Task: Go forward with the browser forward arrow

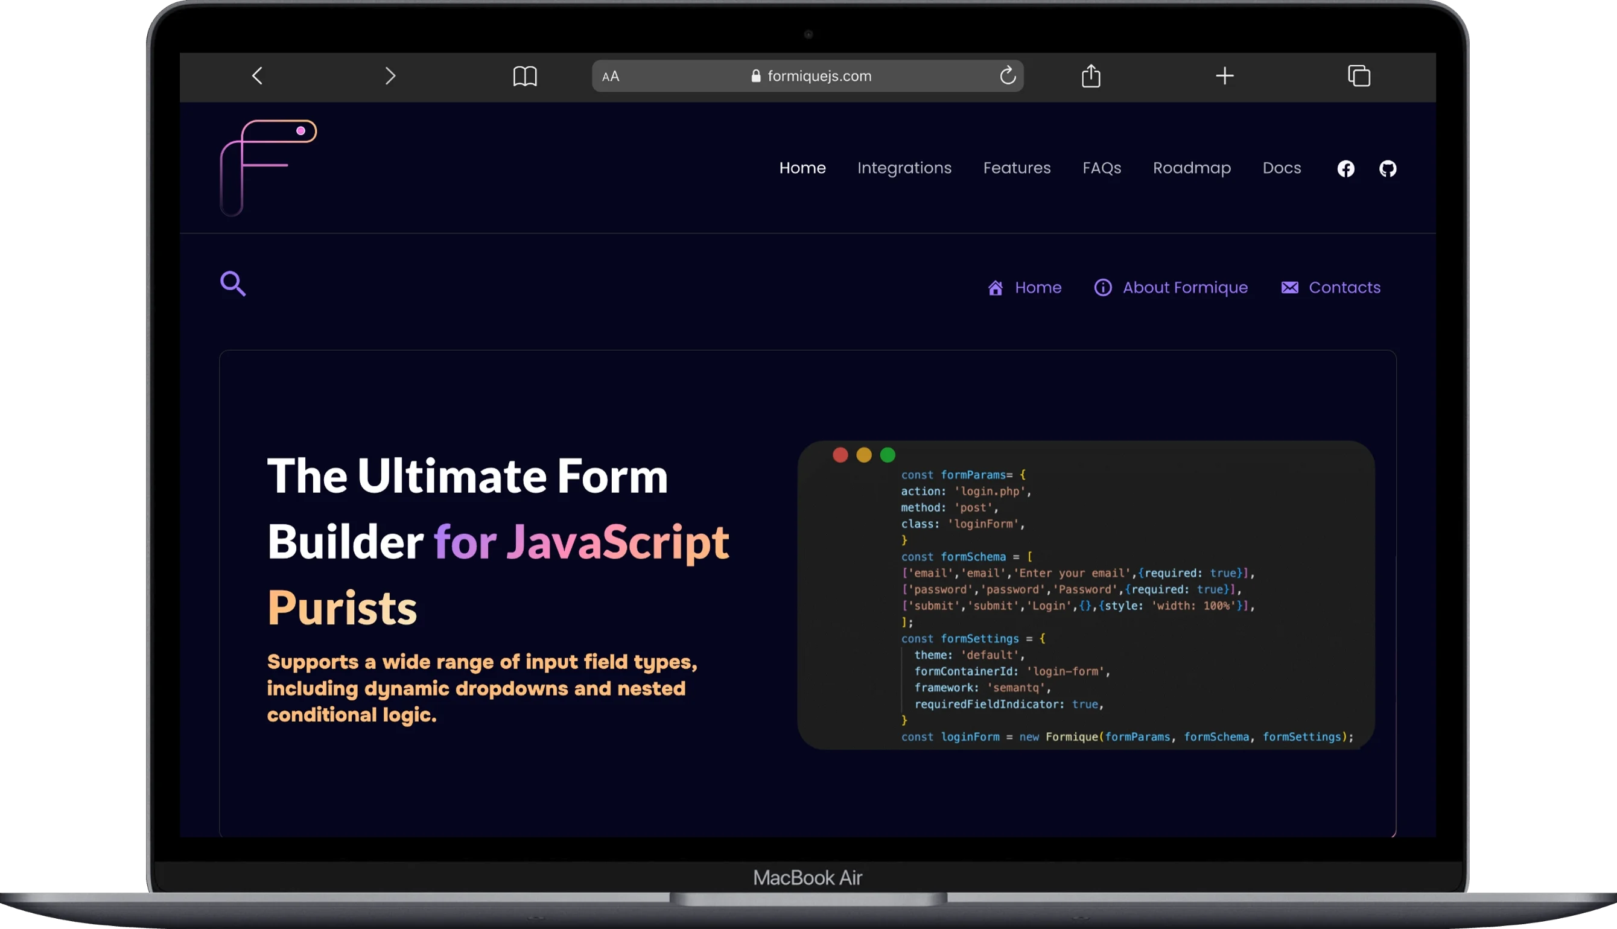Action: [x=390, y=76]
